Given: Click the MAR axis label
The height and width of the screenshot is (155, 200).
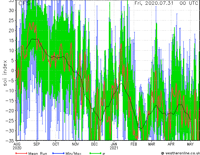Looking at the screenshot, I should pos(152,144).
